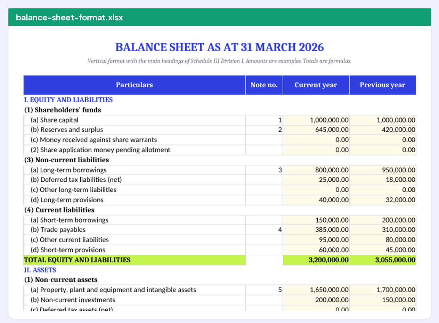Select the 200,000.00 short-term borrowings value

[x=382, y=220]
